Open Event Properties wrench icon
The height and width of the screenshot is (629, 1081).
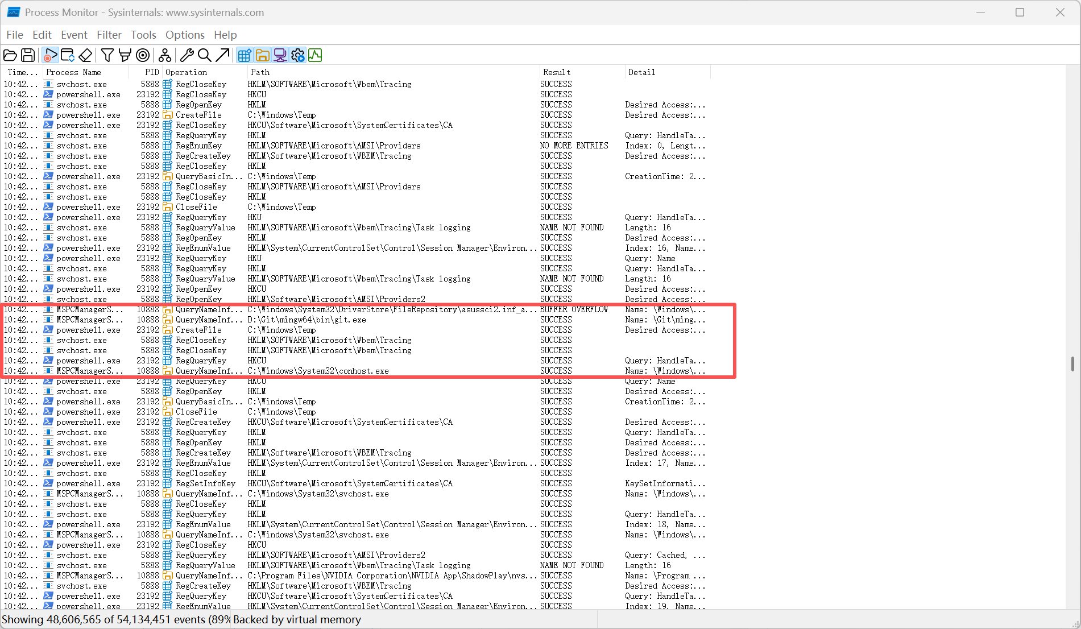coord(187,55)
